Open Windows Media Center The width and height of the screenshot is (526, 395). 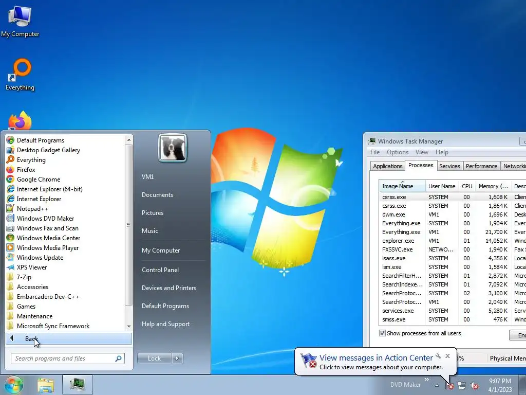(48, 238)
